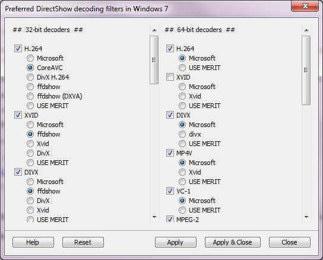Viewport: 323px width, 260px height.
Task: Select Microsoft under 64-bit H.264
Action: [x=182, y=58]
